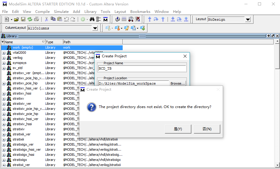Click the delete bookmark flag with red minus
Screen dimensions: 280x169
(117, 28)
